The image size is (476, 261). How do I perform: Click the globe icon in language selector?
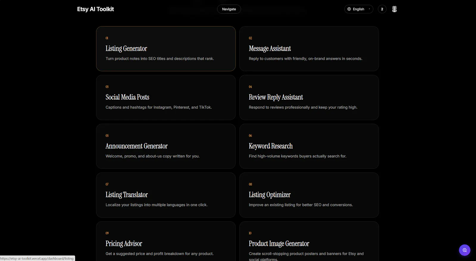click(349, 9)
